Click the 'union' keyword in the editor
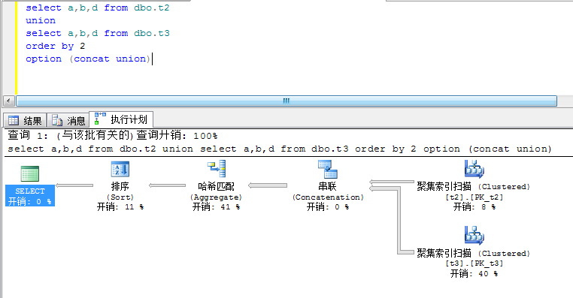 click(41, 20)
